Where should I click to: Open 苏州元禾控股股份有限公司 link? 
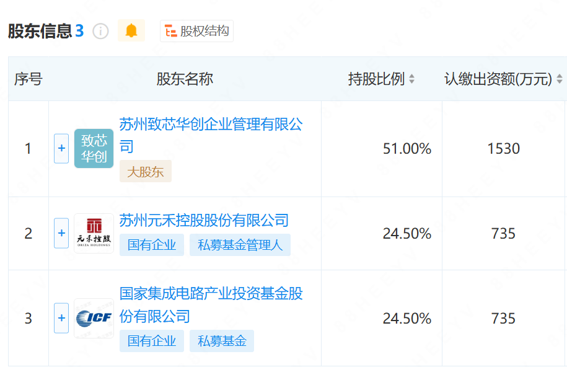[x=204, y=221]
